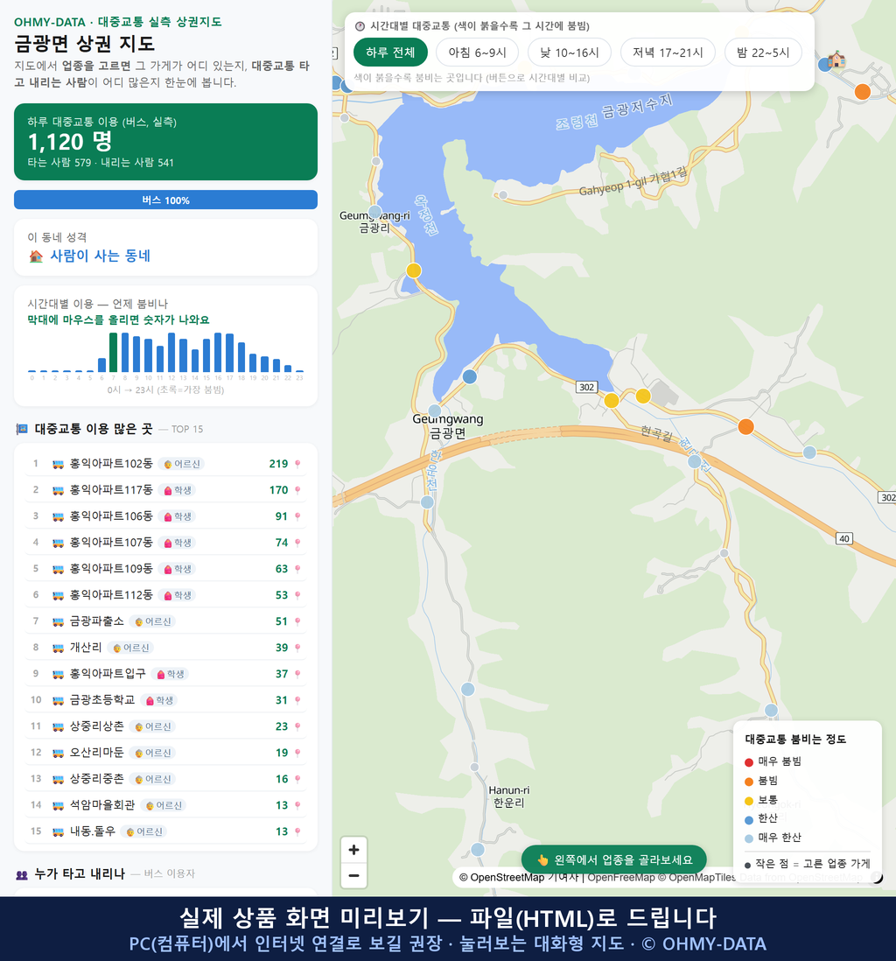Click the yellow stop marker near 금광리
Viewport: 896px width, 961px height.
(x=414, y=270)
